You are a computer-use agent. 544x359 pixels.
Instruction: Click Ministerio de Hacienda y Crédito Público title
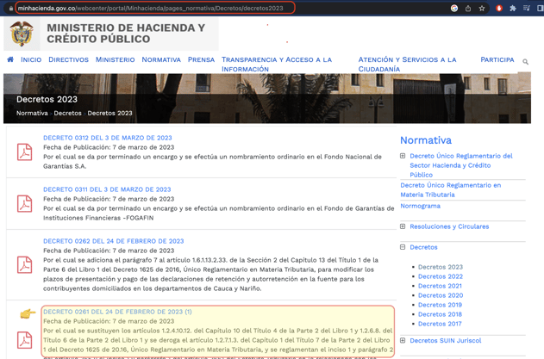[x=126, y=34]
